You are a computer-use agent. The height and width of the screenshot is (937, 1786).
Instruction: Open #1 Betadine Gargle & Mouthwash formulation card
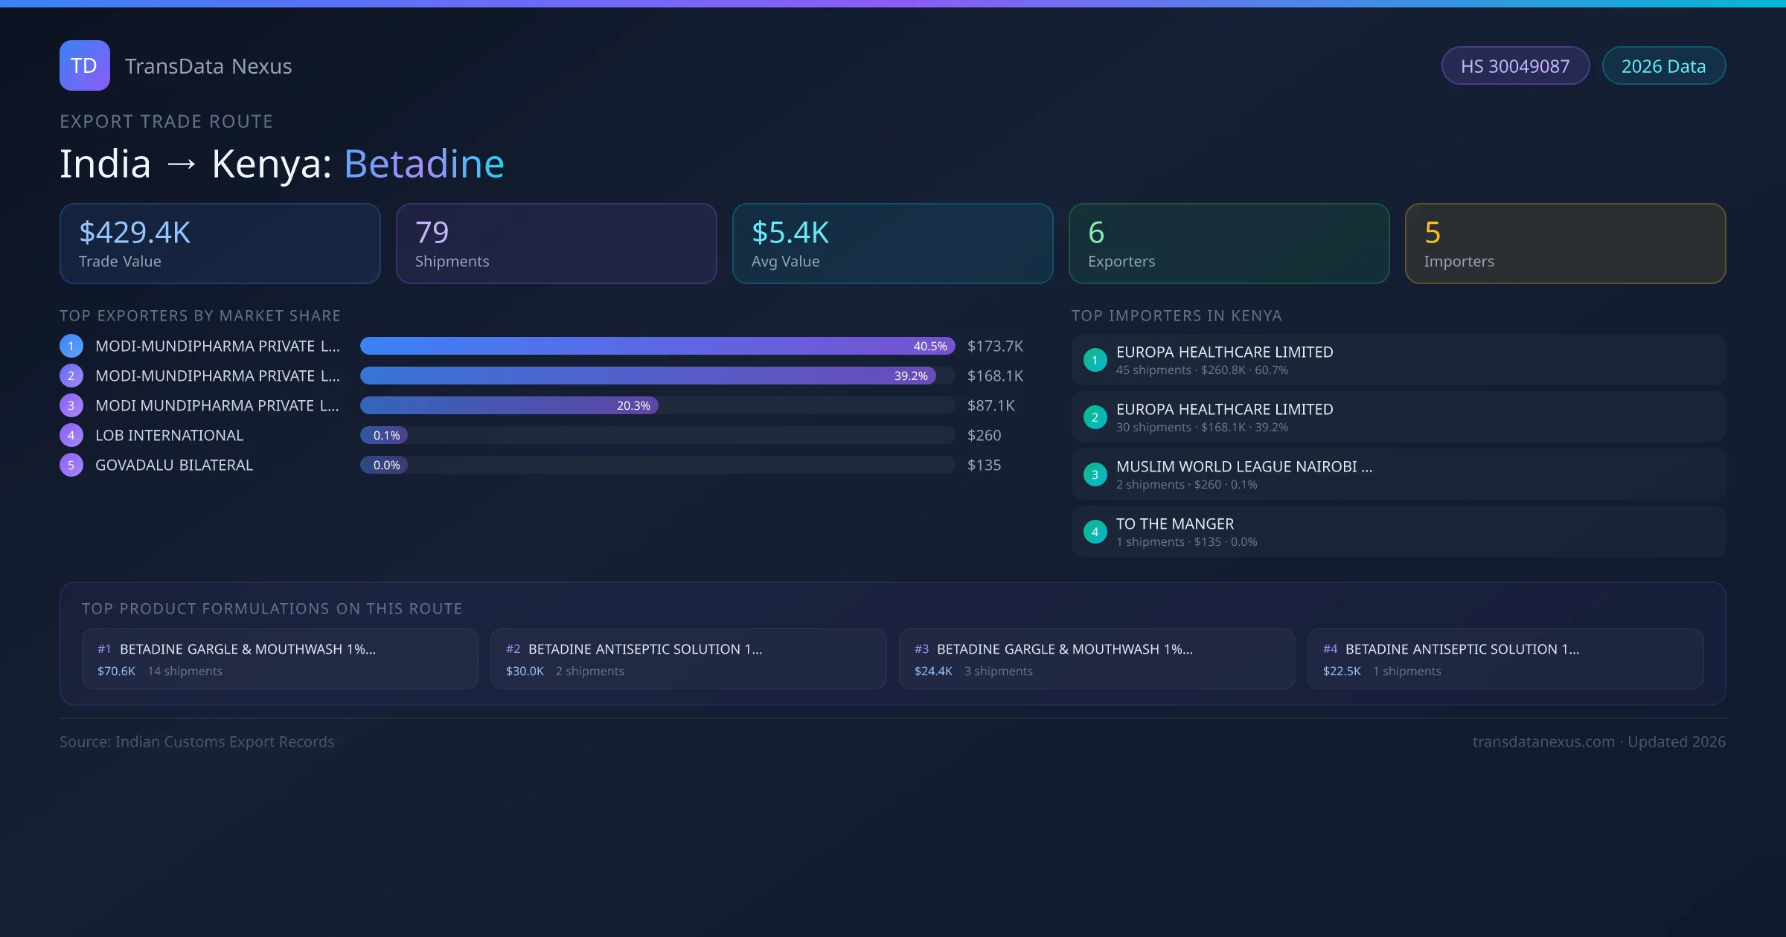point(280,659)
